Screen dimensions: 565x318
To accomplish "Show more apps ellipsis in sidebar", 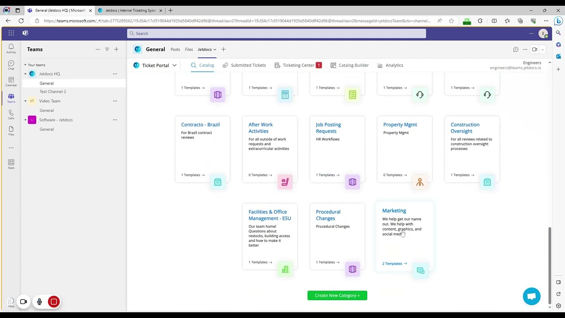I will [x=11, y=148].
